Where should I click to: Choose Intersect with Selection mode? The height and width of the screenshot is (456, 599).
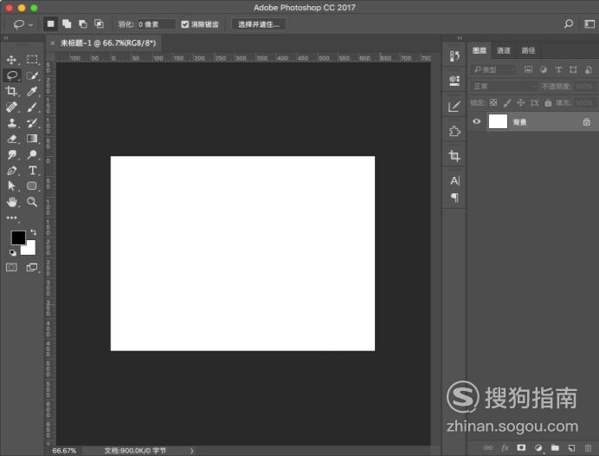(99, 24)
